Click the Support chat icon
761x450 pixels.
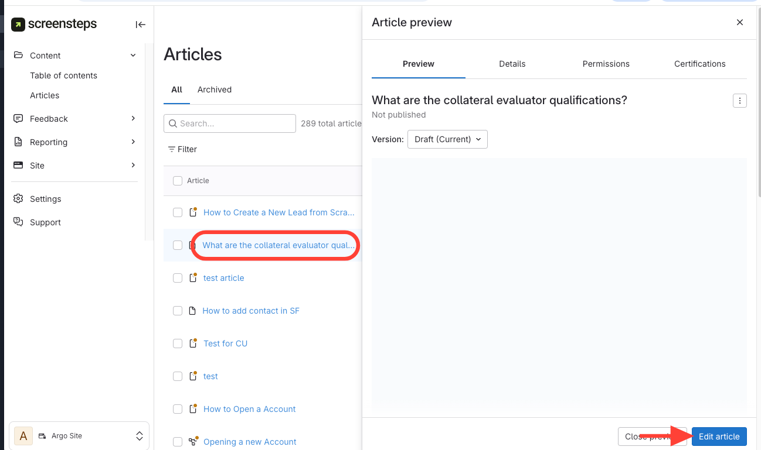(x=18, y=222)
